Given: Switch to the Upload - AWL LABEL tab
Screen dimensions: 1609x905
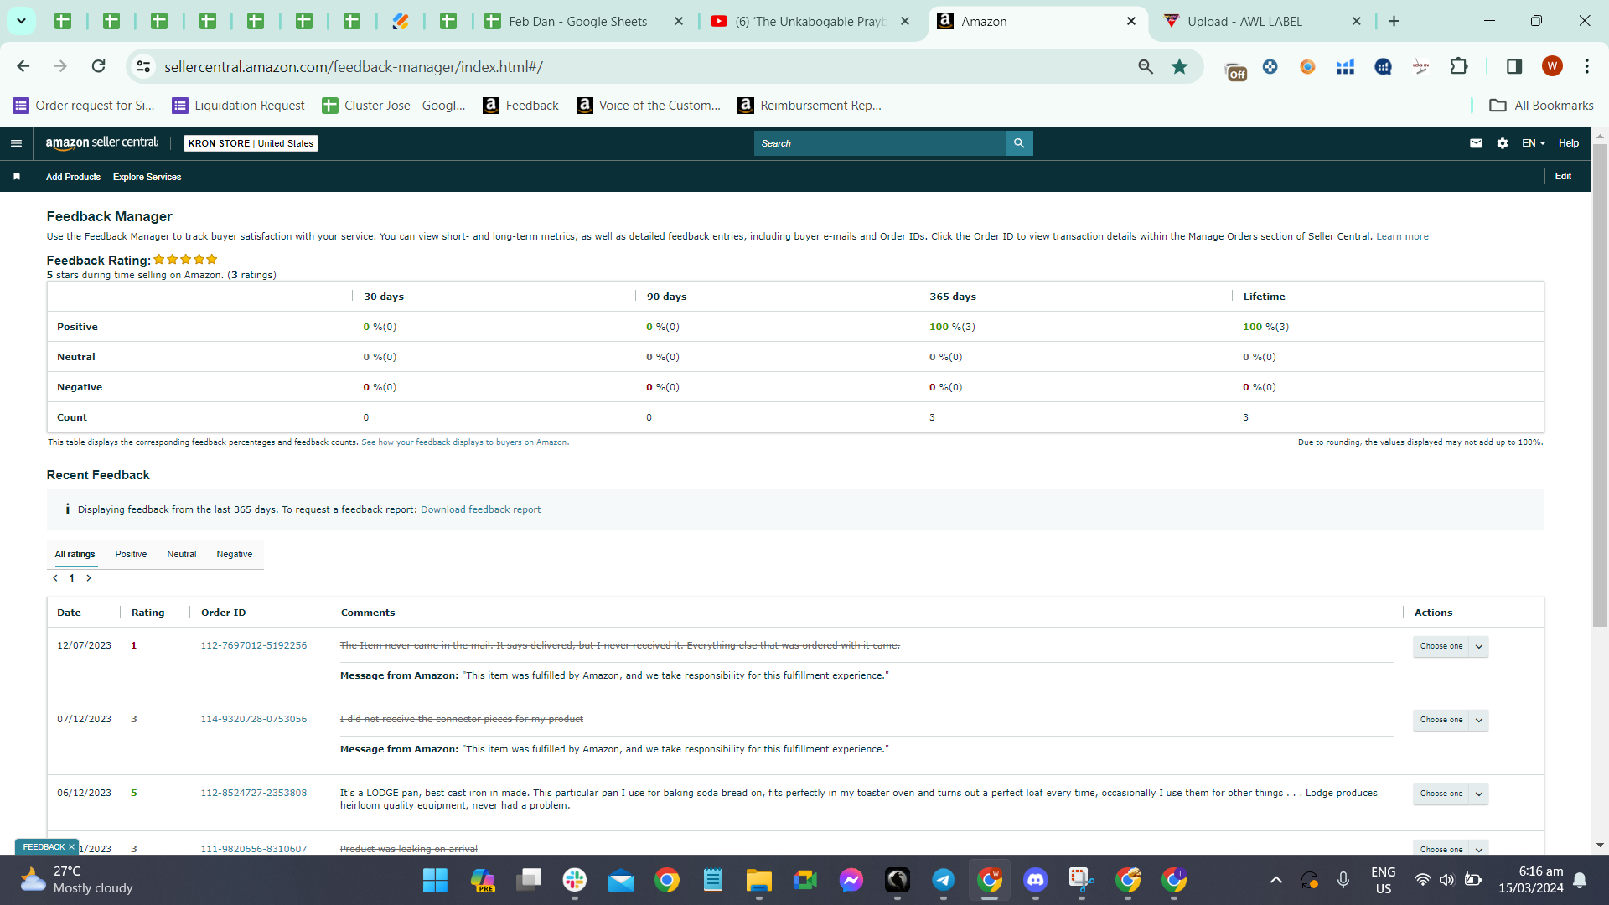Looking at the screenshot, I should [x=1245, y=21].
